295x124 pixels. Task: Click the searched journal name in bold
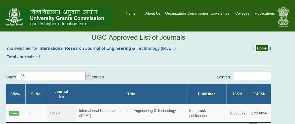tap(107, 48)
